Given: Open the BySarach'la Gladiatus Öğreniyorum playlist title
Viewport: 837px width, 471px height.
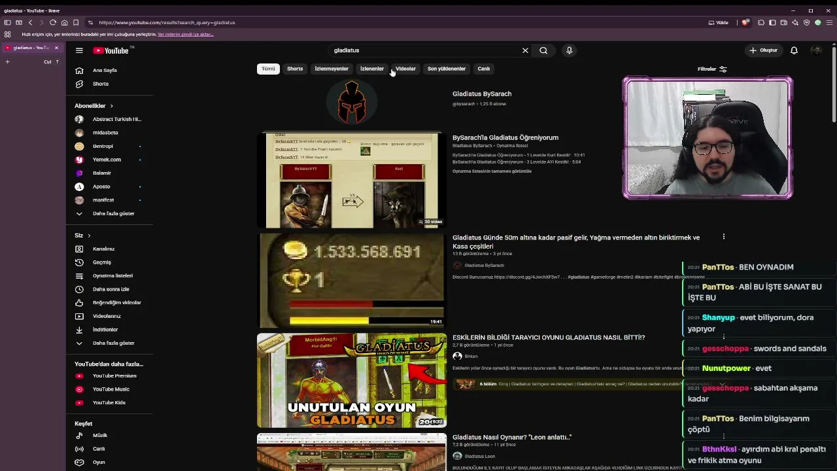Looking at the screenshot, I should (505, 137).
